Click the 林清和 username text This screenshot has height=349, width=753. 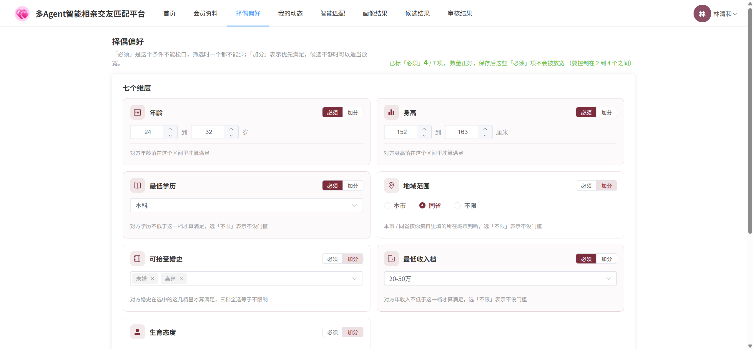point(722,14)
